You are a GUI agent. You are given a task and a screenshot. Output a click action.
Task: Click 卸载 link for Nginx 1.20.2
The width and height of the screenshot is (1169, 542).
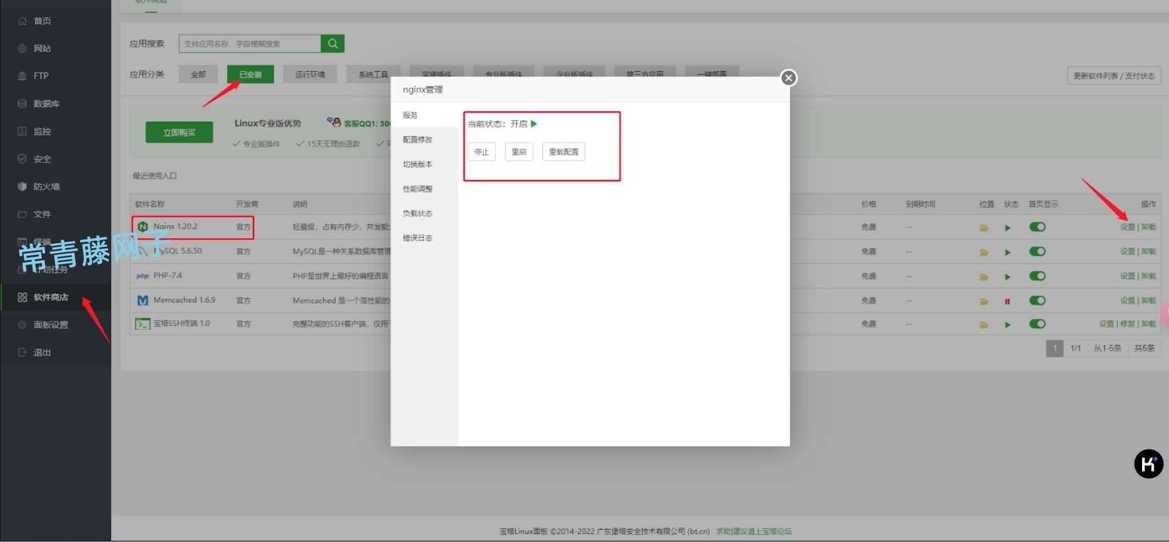1148,227
